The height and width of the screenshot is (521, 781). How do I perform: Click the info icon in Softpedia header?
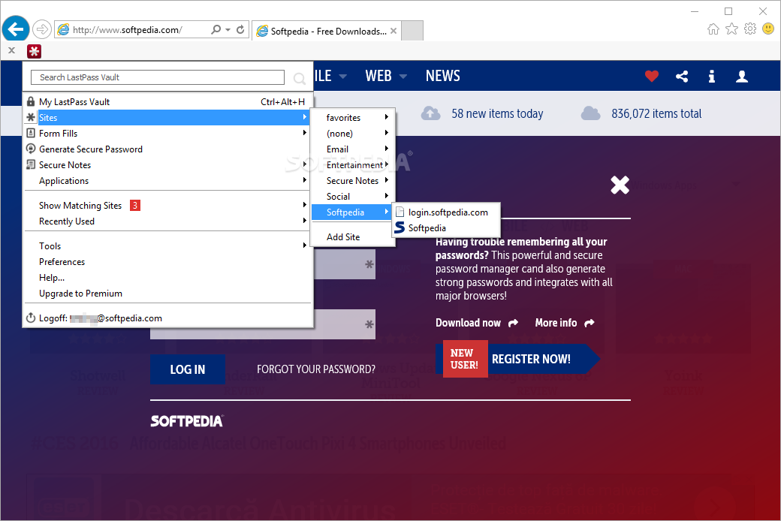coord(712,77)
